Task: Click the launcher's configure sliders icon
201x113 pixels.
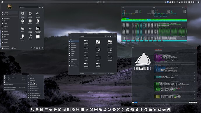Action: click(x=40, y=7)
